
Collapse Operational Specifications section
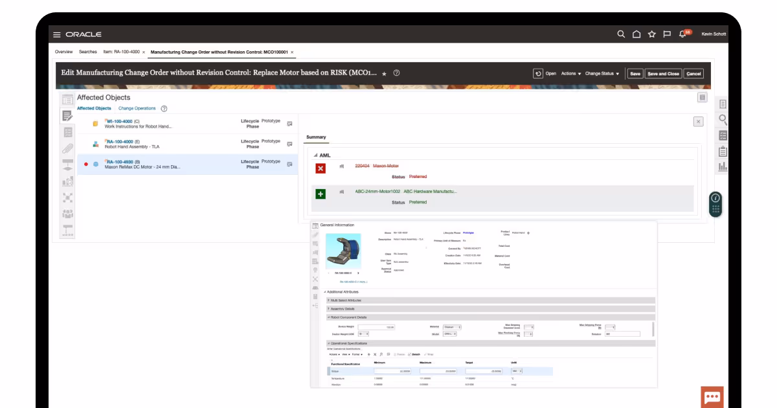pyautogui.click(x=328, y=343)
